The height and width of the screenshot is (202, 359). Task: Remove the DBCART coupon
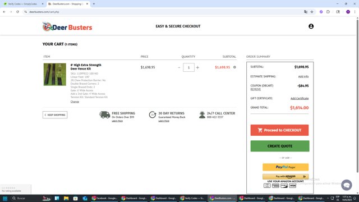(x=256, y=89)
